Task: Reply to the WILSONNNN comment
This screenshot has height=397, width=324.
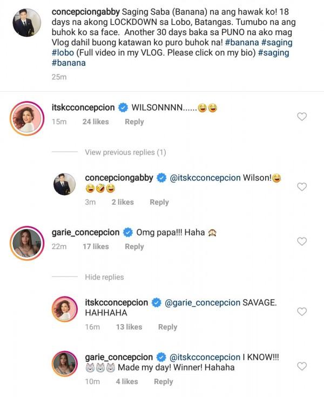Action: tap(134, 122)
